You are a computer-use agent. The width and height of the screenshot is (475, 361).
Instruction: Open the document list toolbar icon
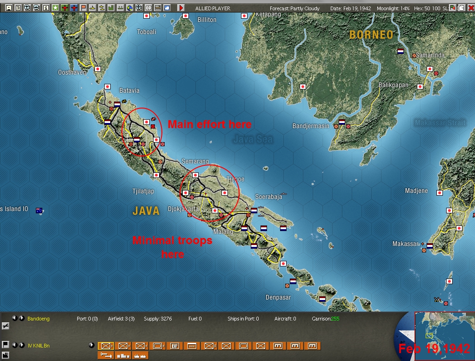click(18, 8)
